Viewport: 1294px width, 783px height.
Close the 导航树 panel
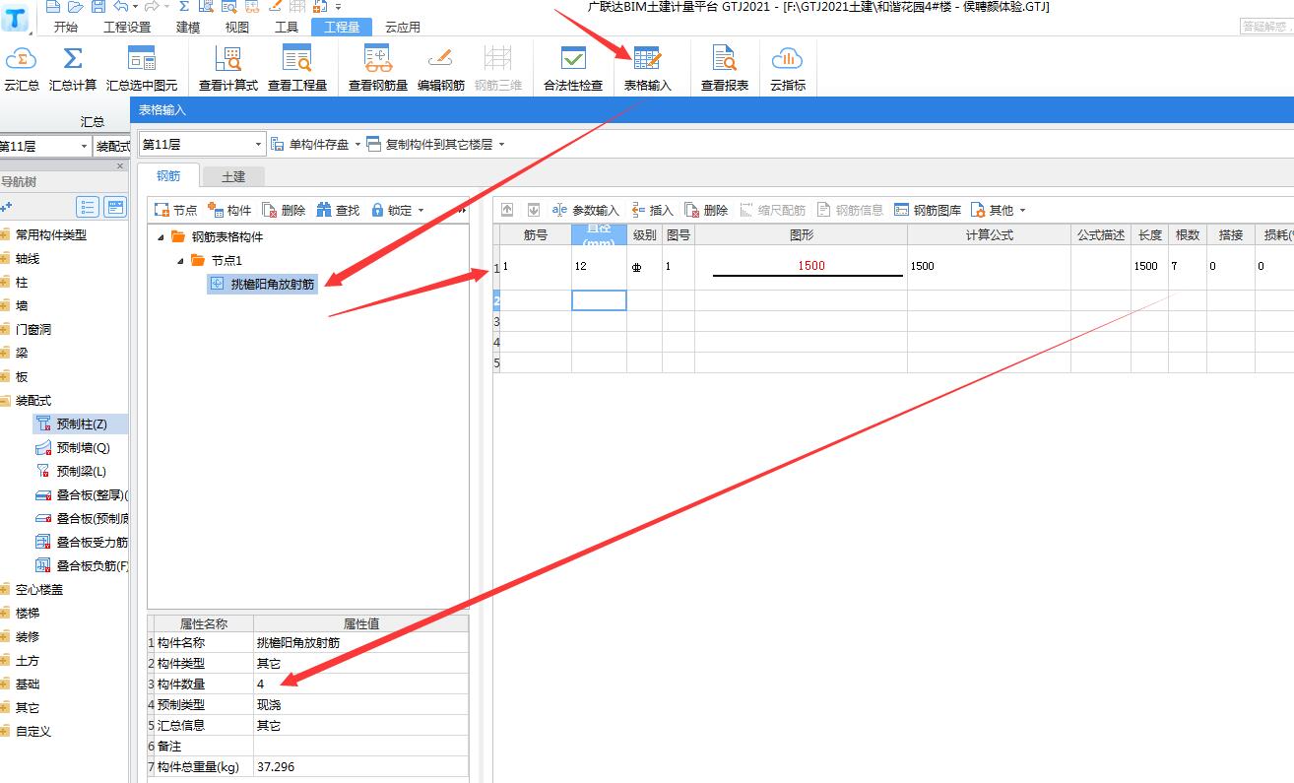(121, 166)
